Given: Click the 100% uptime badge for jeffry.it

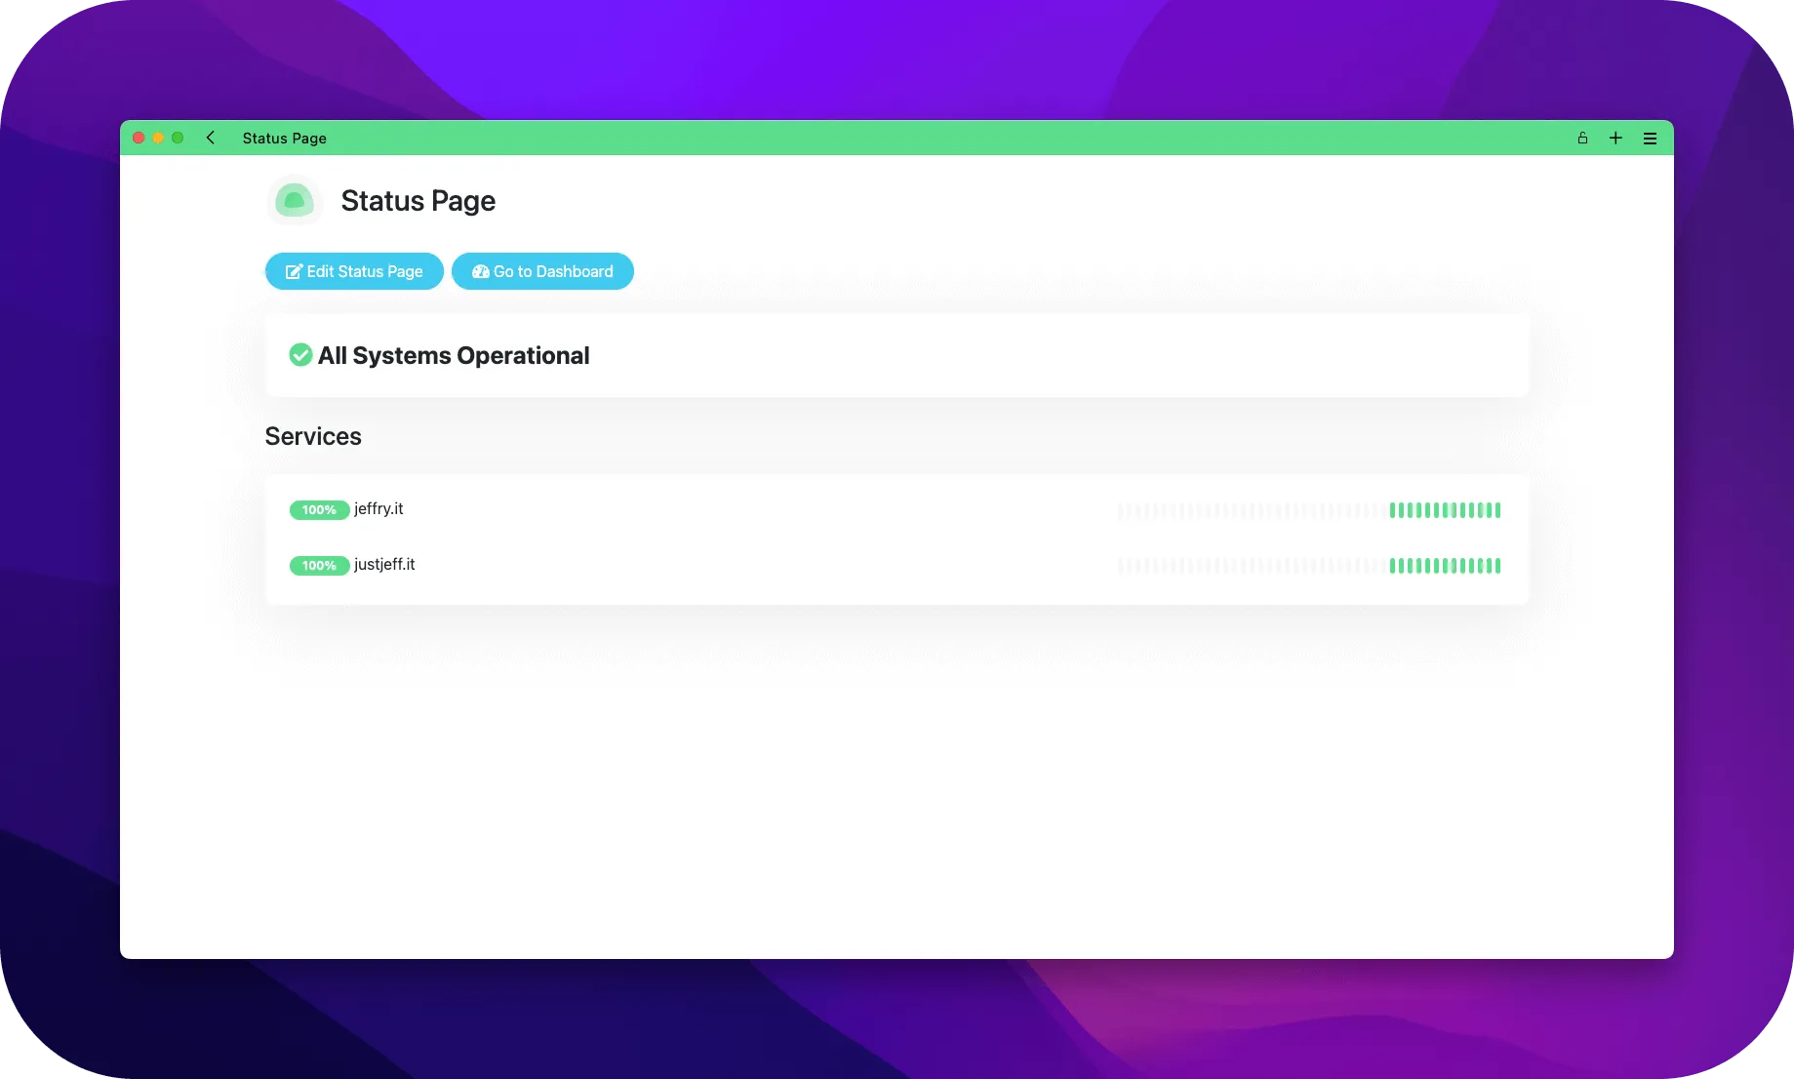Looking at the screenshot, I should pyautogui.click(x=319, y=509).
